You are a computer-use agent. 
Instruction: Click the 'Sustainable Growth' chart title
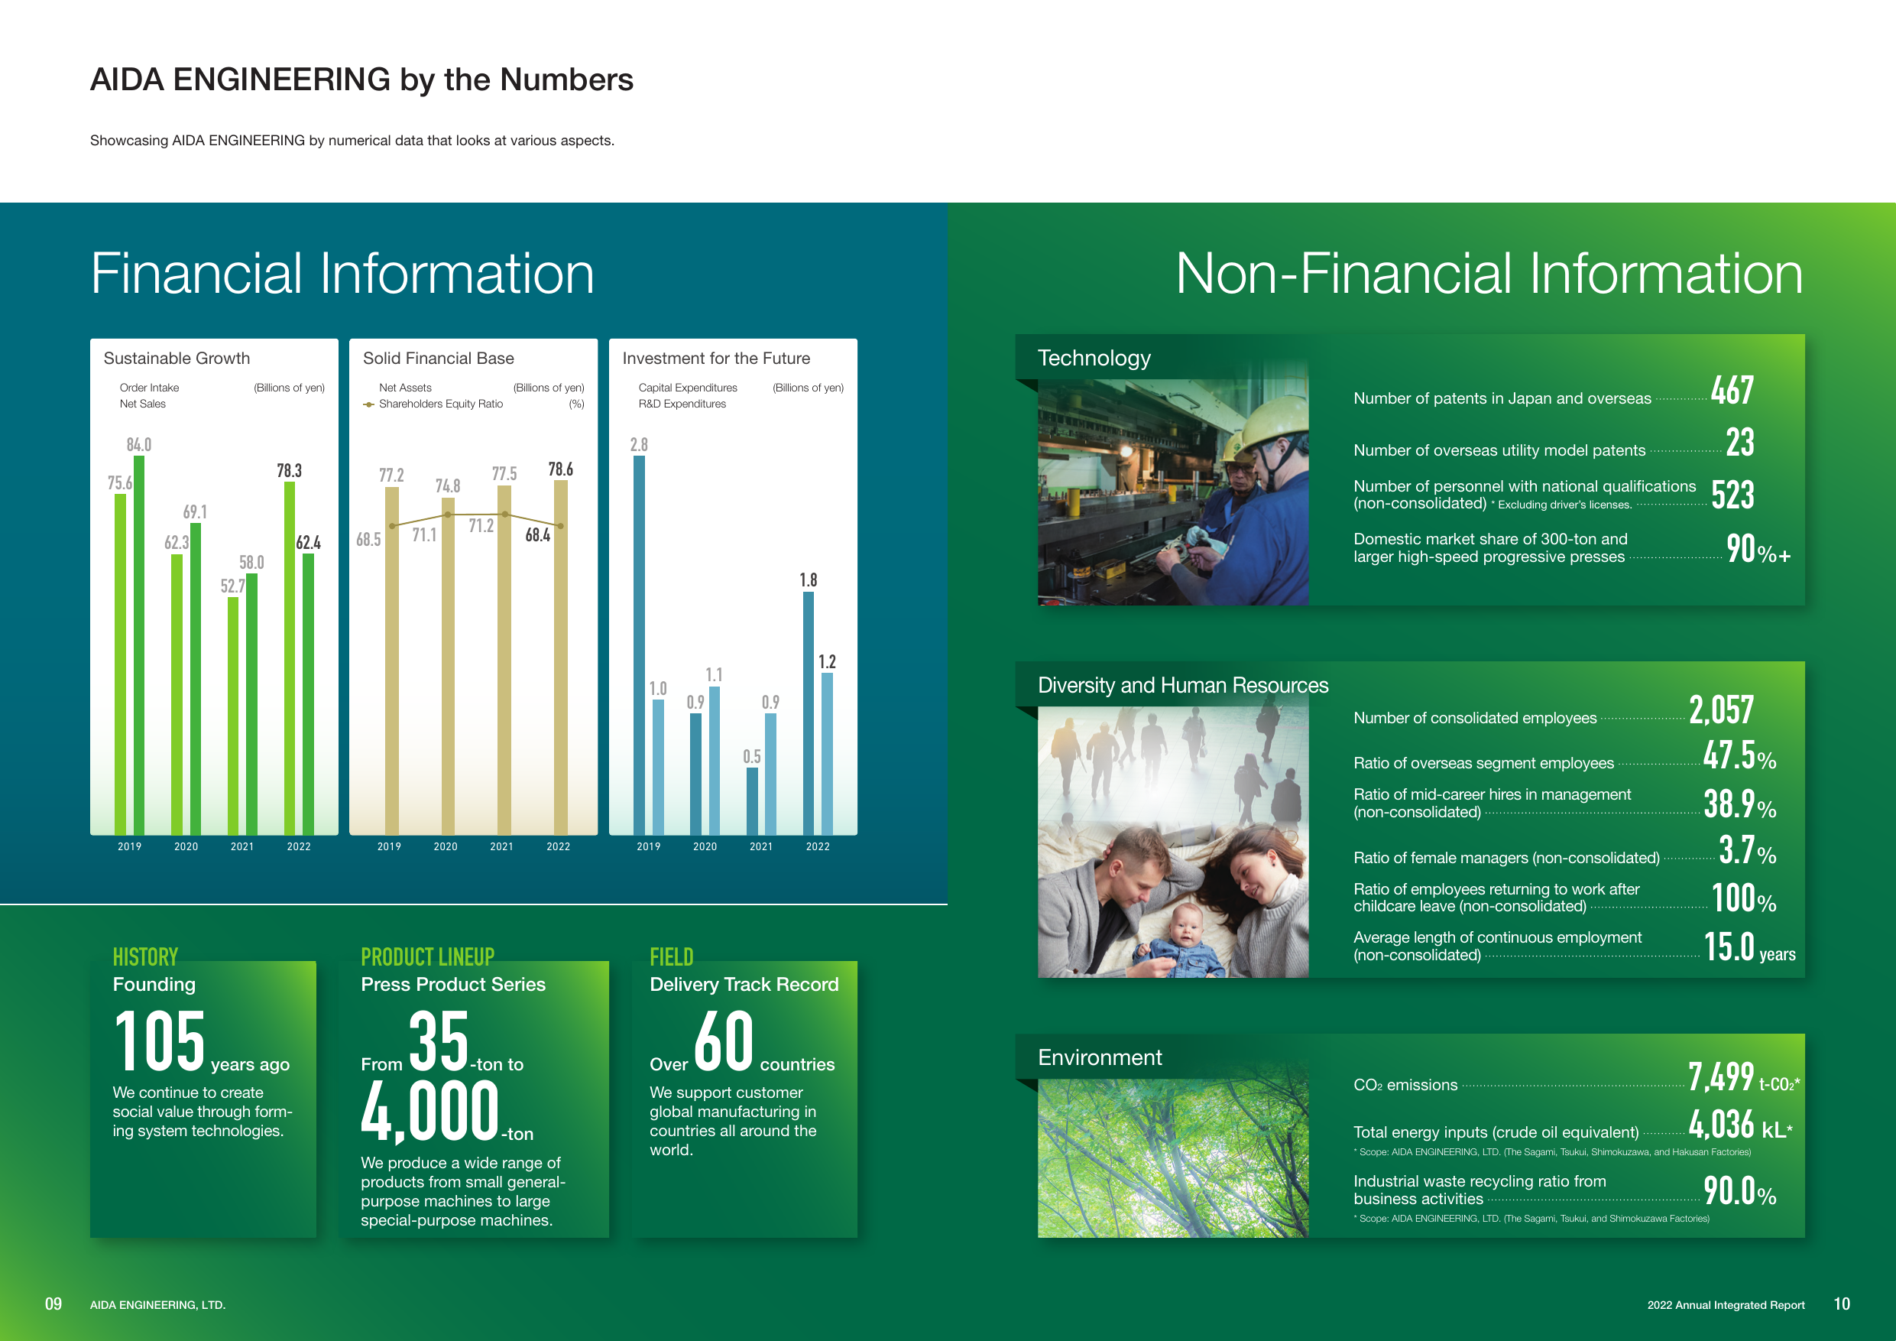tap(177, 359)
